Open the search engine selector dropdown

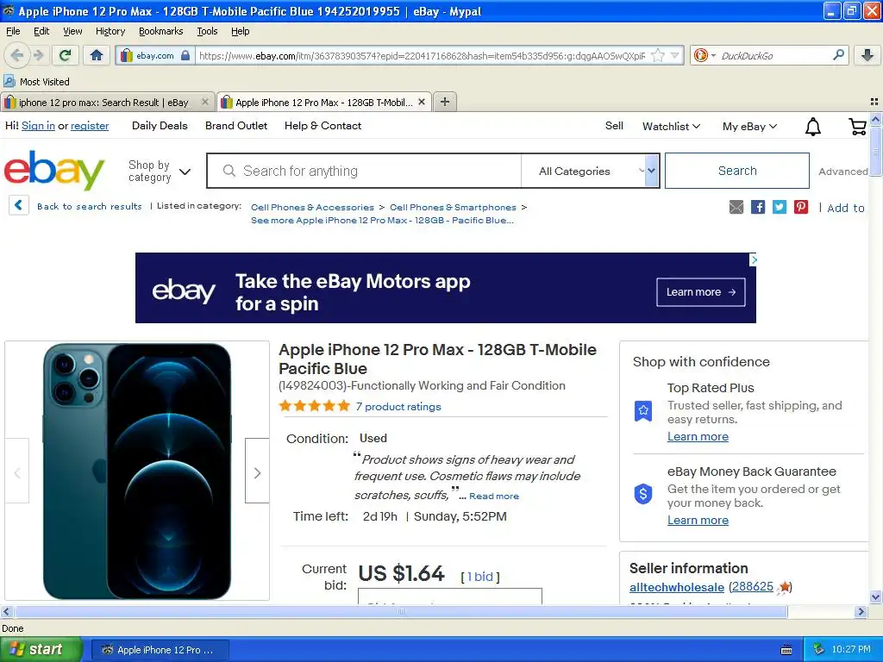point(713,55)
